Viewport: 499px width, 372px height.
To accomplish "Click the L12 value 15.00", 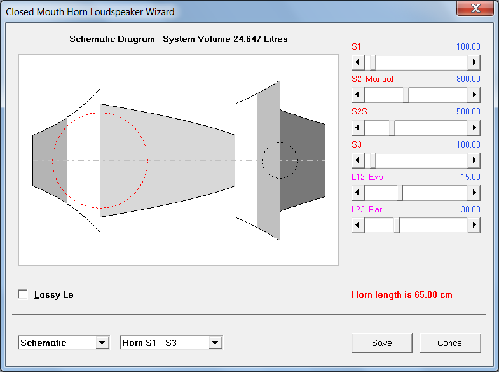I will pyautogui.click(x=470, y=177).
